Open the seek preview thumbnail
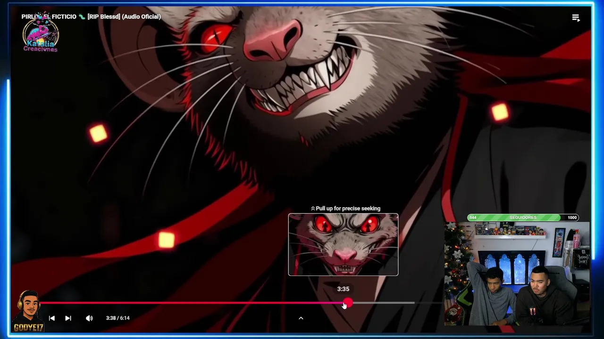This screenshot has height=339, width=604. point(343,244)
